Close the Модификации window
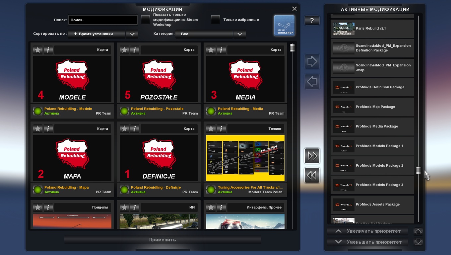Screen dimensions: 451x255 (x=294, y=9)
